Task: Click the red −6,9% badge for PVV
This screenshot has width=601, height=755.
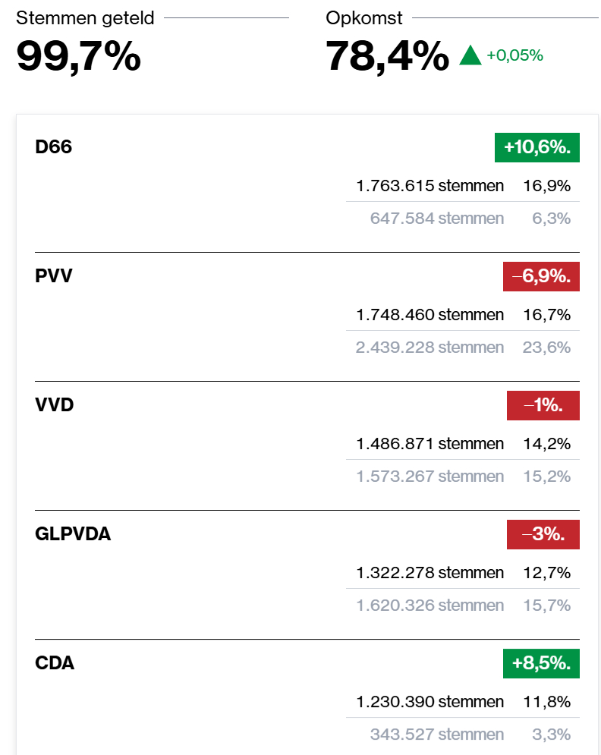Action: pyautogui.click(x=540, y=276)
